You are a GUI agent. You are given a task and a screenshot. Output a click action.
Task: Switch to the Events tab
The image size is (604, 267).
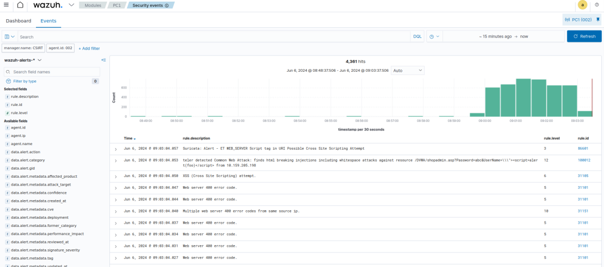[48, 21]
